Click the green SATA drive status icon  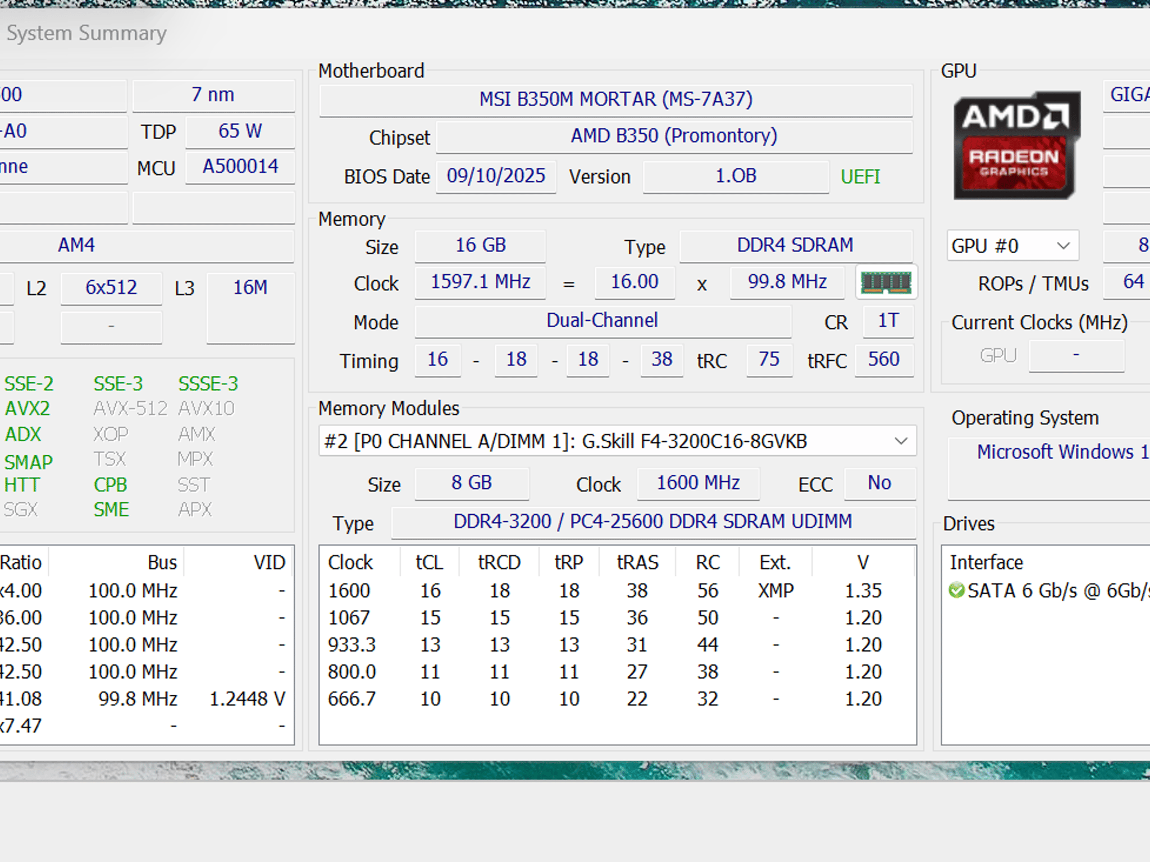click(x=956, y=590)
